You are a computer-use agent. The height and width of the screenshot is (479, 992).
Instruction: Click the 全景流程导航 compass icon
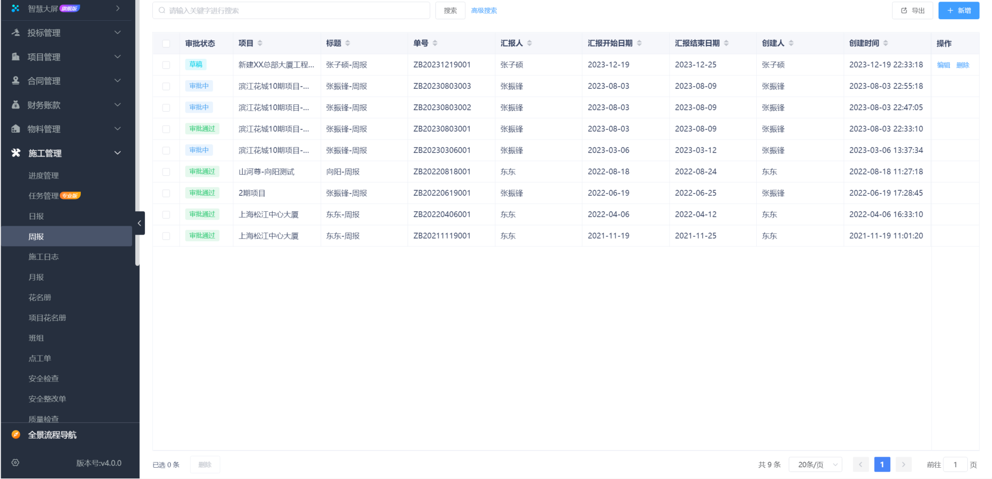(x=16, y=435)
